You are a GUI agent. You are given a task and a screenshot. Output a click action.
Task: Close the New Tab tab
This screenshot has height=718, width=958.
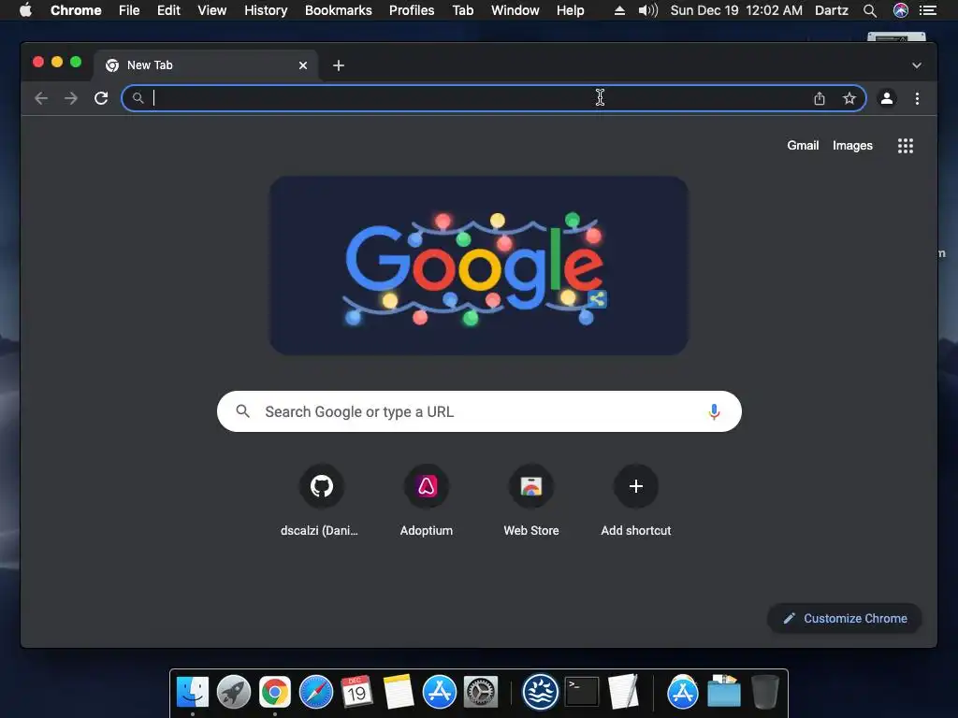coord(303,65)
